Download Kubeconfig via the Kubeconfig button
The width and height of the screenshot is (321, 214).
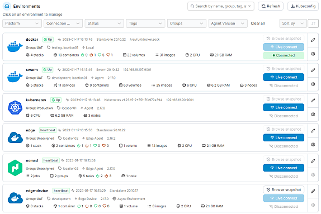tap(303, 6)
